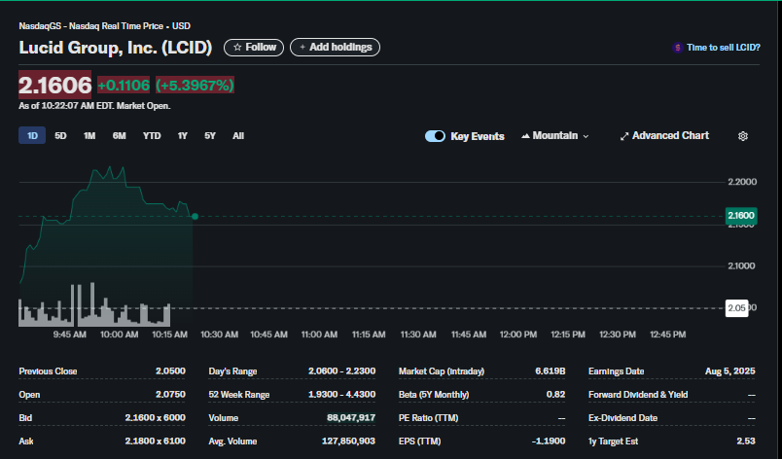Click the 2.1606 current price
Image resolution: width=782 pixels, height=459 pixels.
click(54, 86)
